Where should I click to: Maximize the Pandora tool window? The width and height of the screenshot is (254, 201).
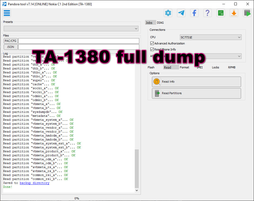(x=236, y=4)
